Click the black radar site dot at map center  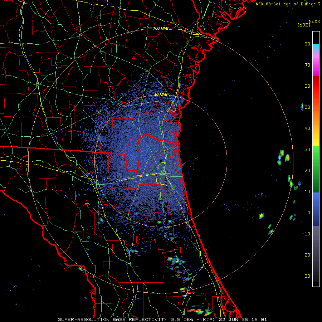[161, 161]
